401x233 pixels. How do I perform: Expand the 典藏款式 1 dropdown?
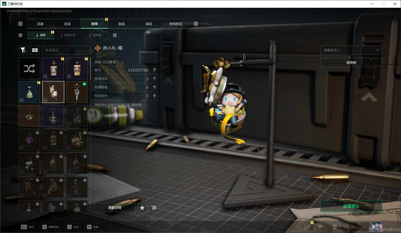pyautogui.click(x=351, y=50)
